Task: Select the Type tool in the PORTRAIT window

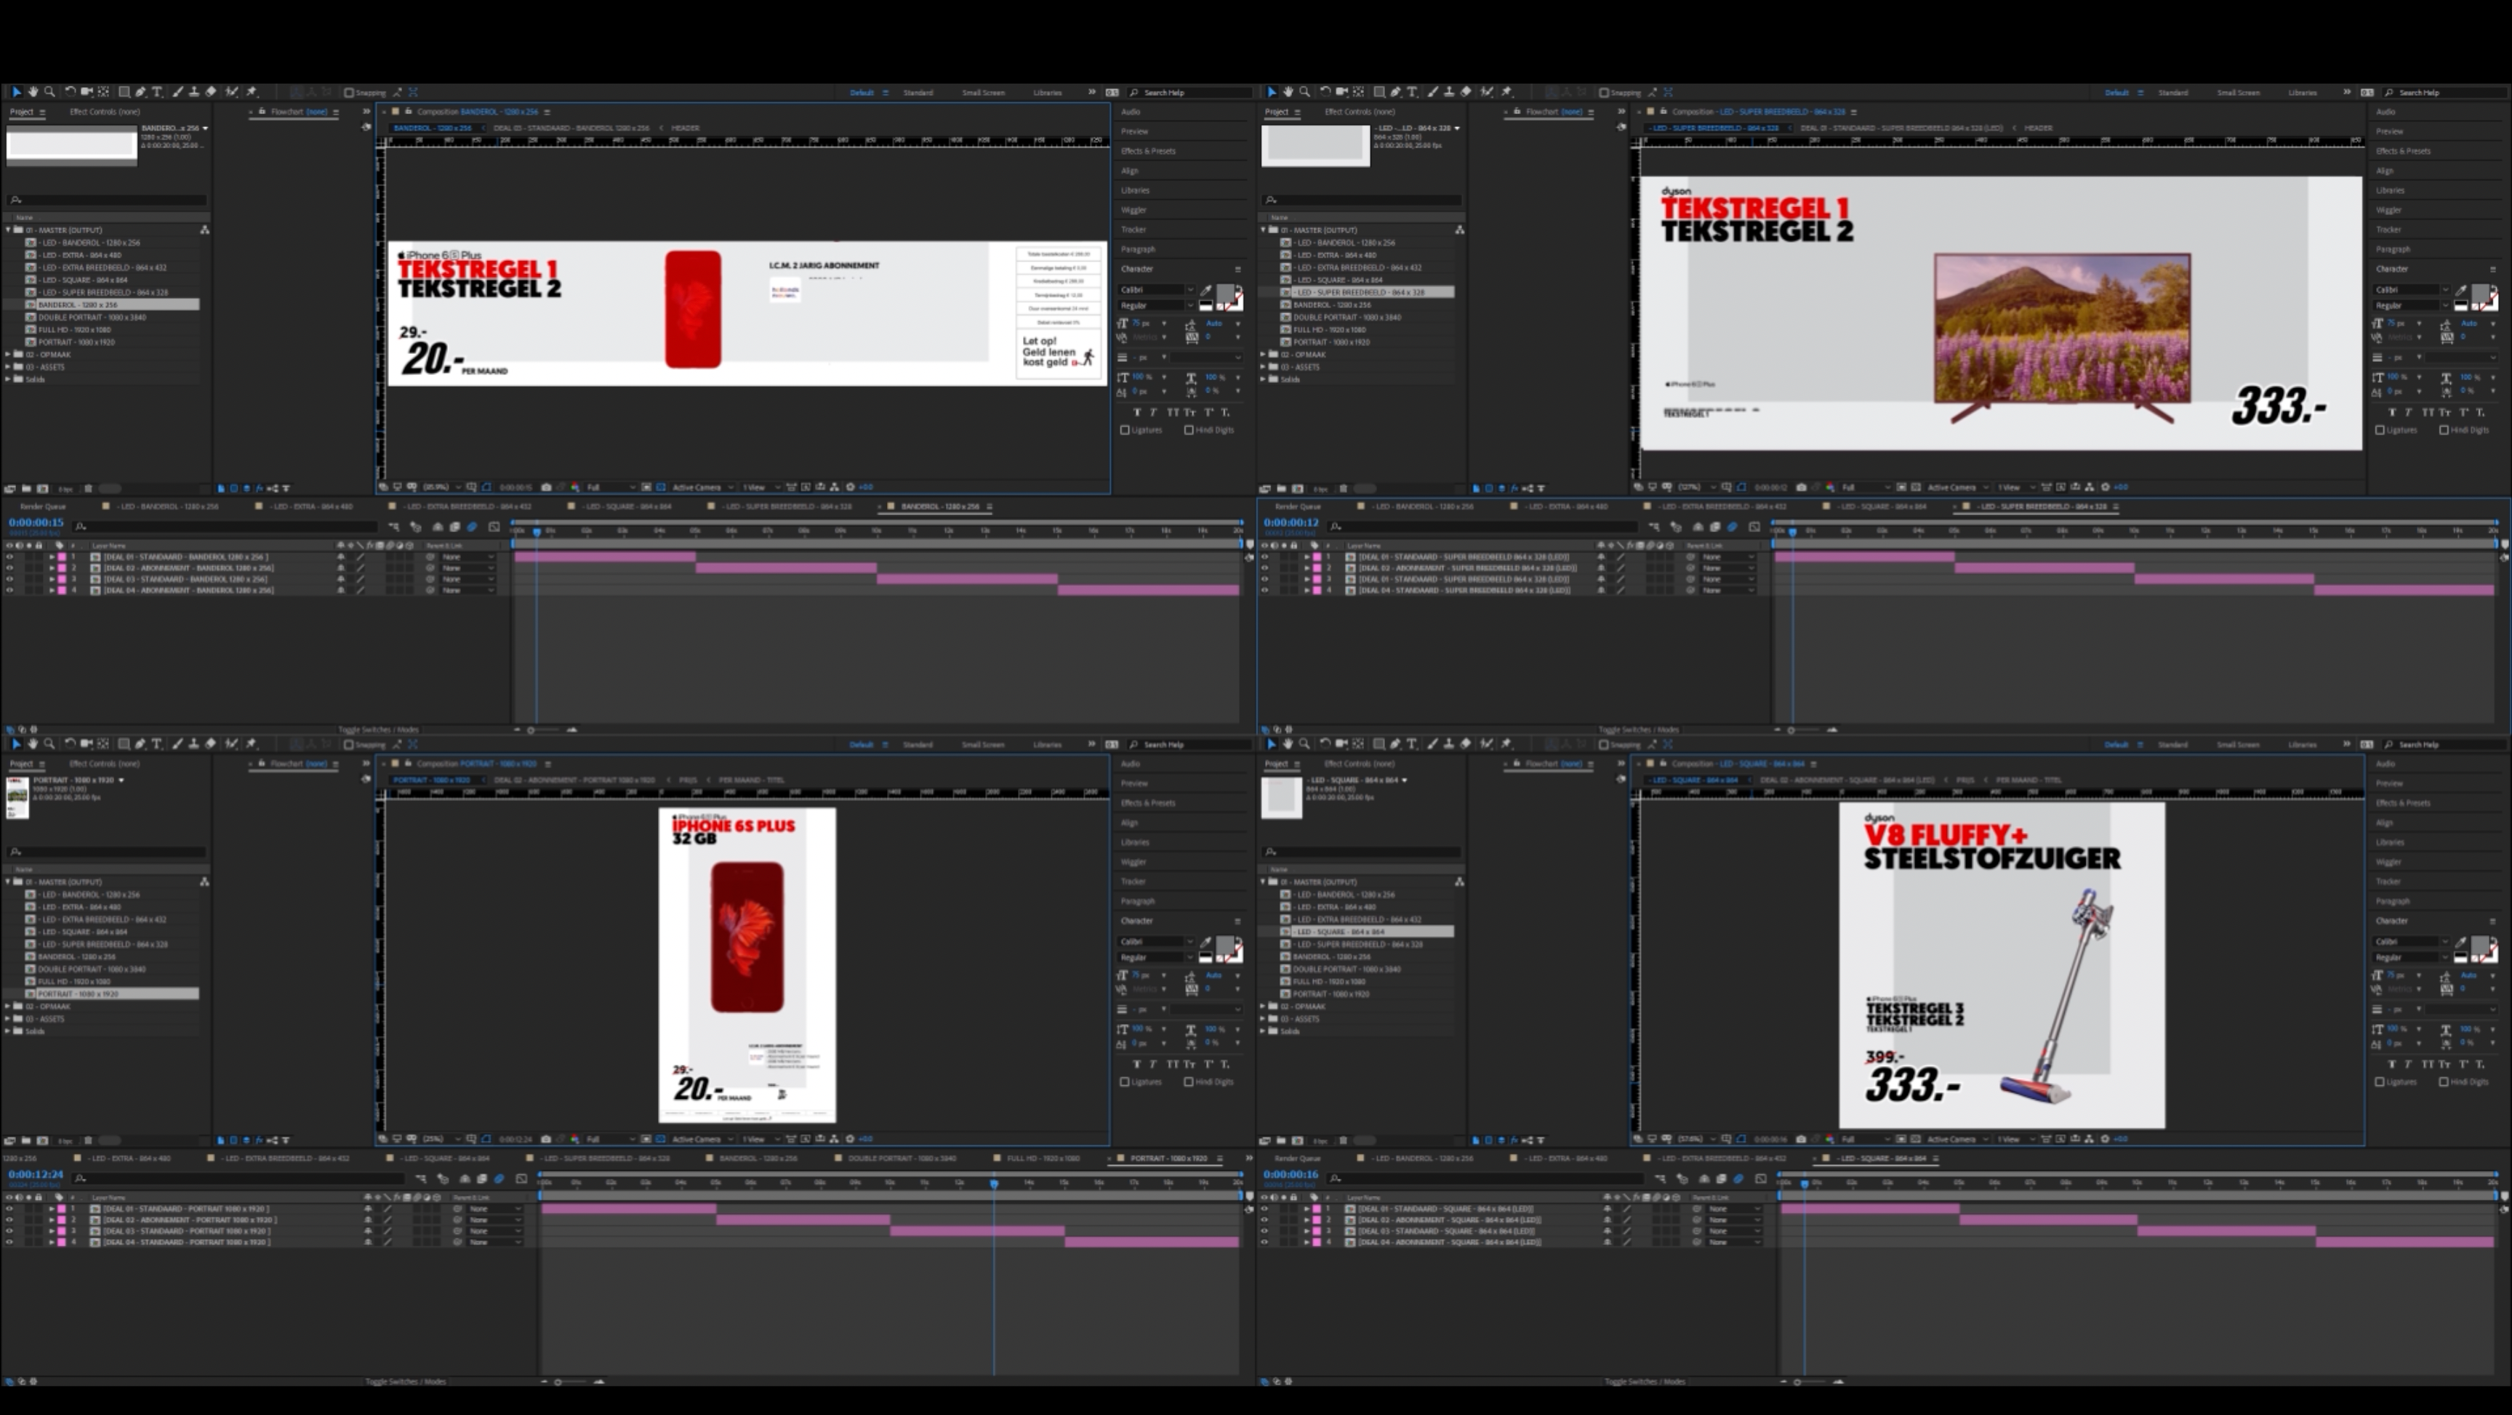Action: point(157,743)
